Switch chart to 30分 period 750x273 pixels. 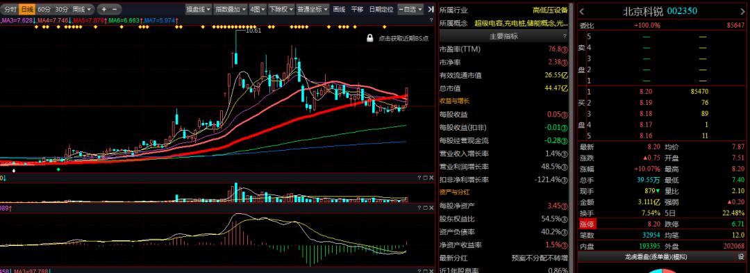(61, 9)
